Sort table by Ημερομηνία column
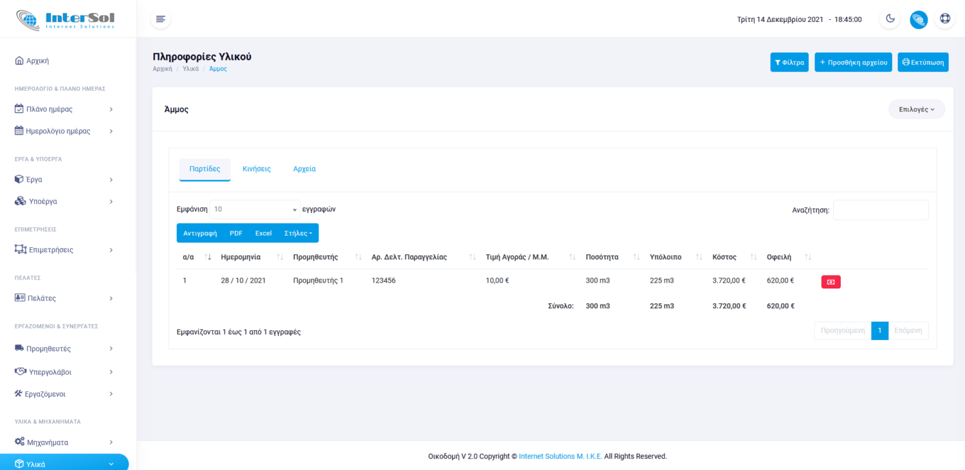The width and height of the screenshot is (965, 470). pyautogui.click(x=241, y=257)
